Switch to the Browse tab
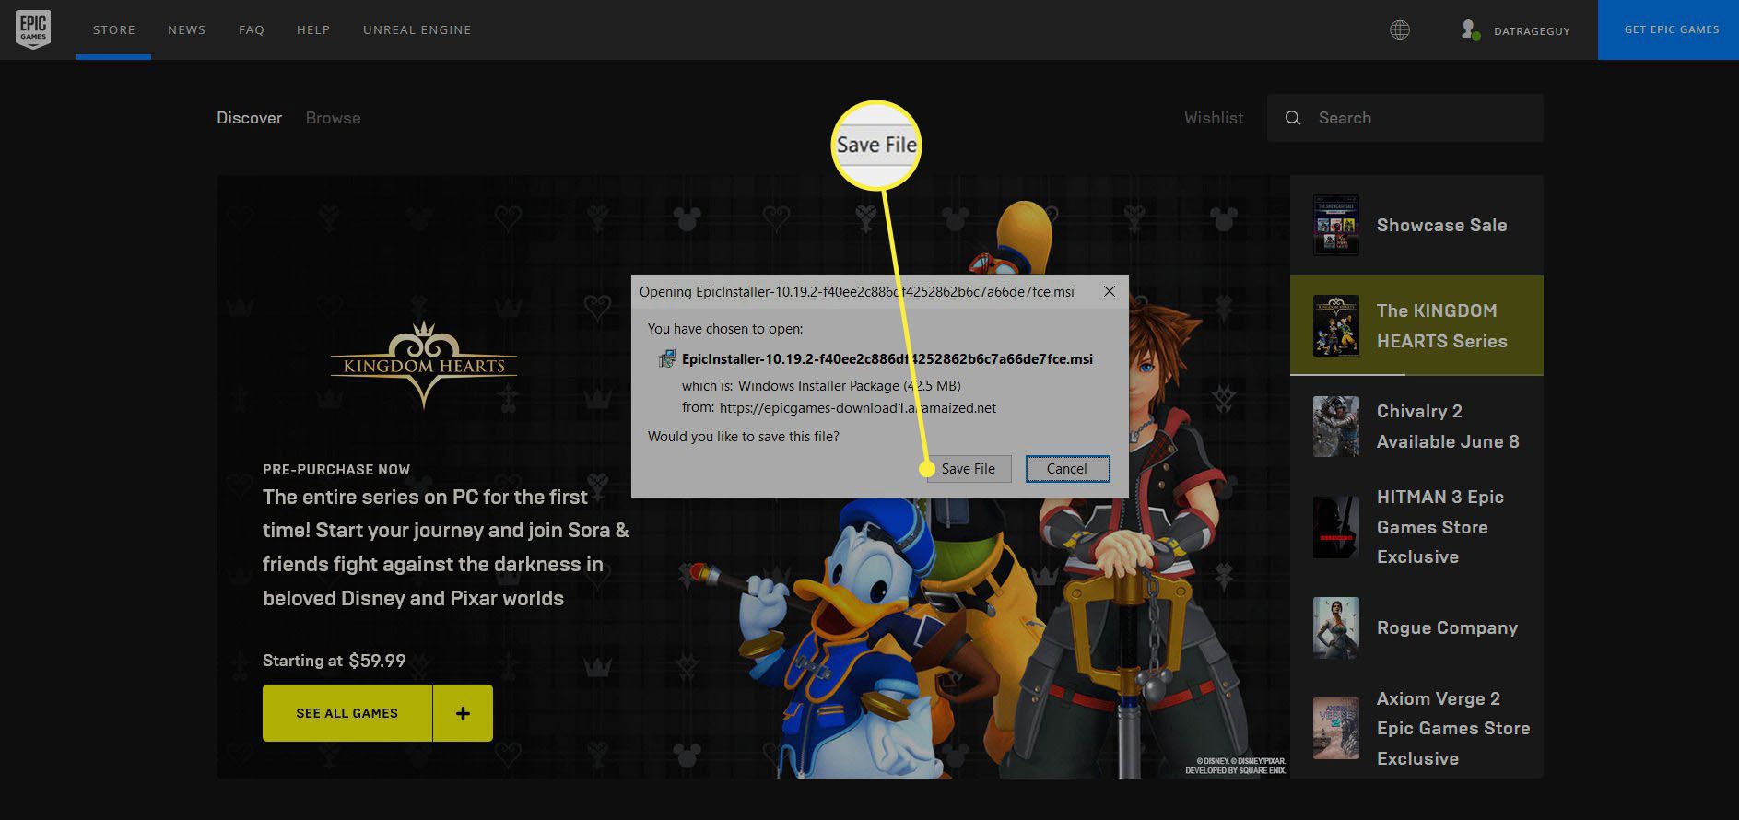The image size is (1739, 820). coord(333,118)
